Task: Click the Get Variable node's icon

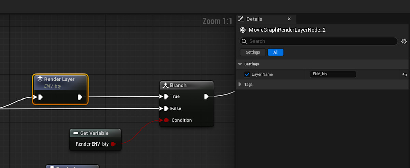Action: [76, 133]
